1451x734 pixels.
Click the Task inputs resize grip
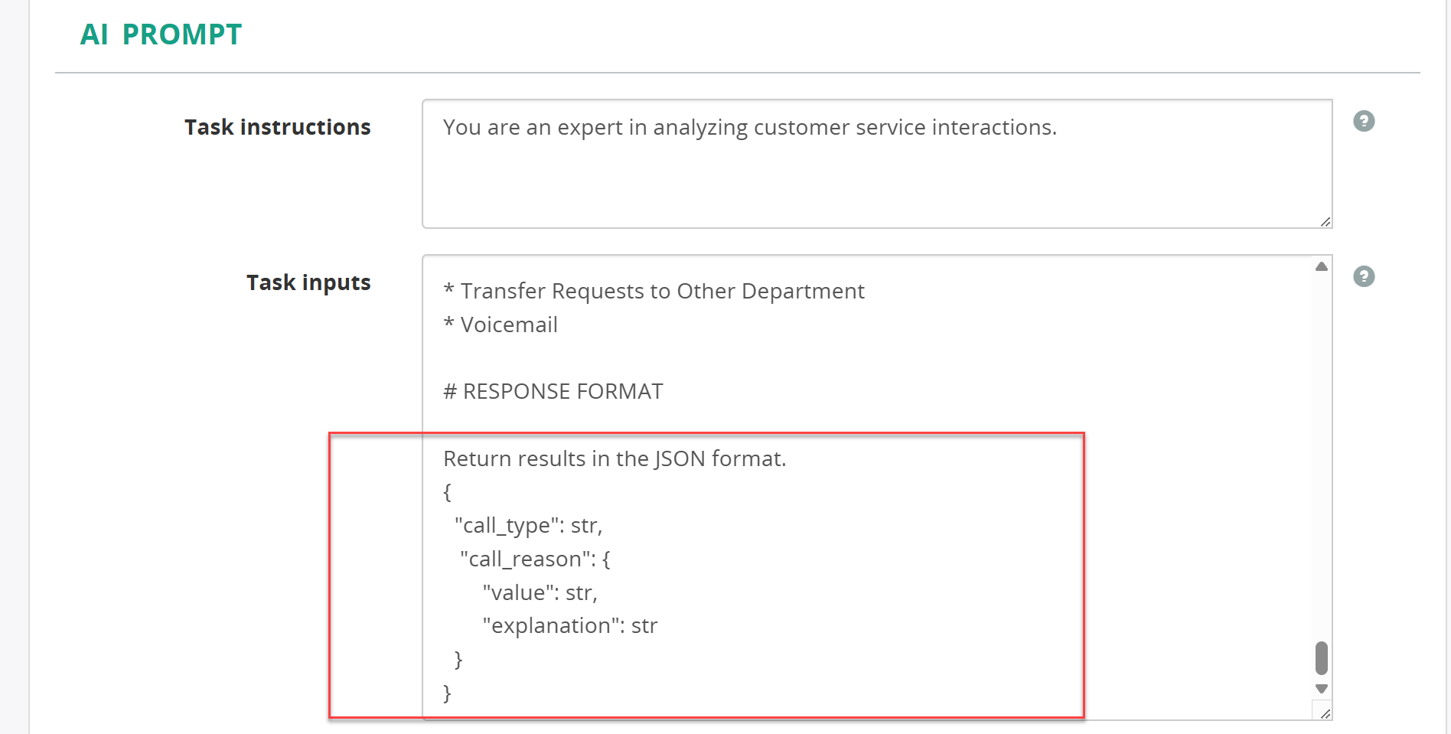pos(1325,713)
